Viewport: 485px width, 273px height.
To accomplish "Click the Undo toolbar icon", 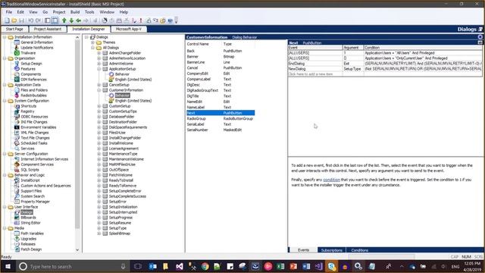I will (x=30, y=20).
